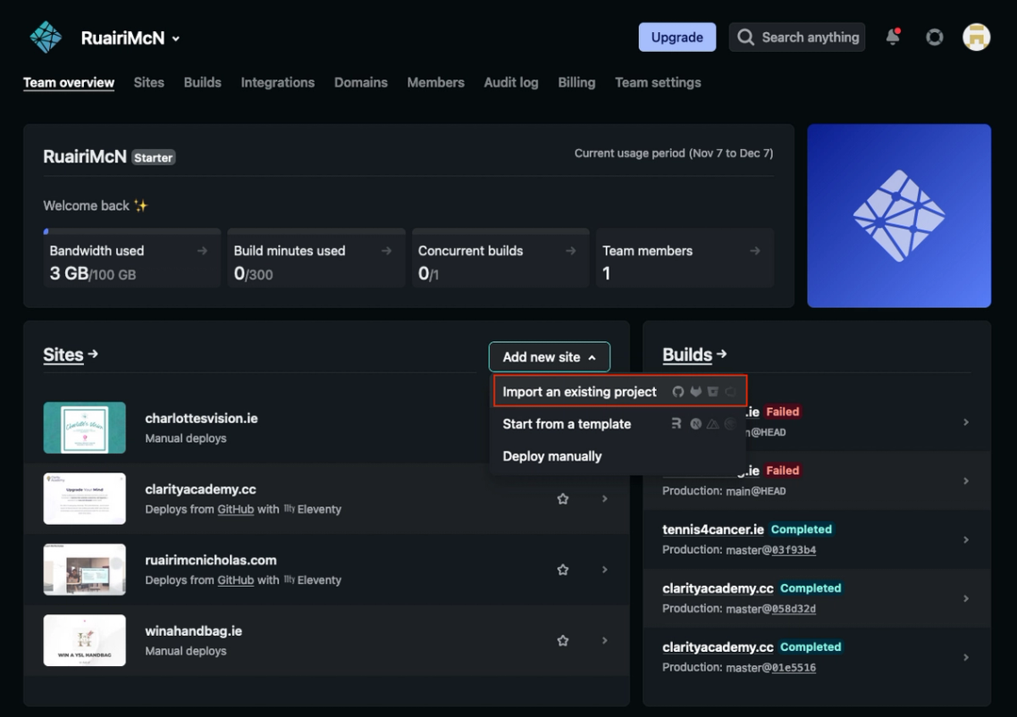Open the clarityacademy.cc thumbnail
The width and height of the screenshot is (1017, 717).
tap(84, 498)
